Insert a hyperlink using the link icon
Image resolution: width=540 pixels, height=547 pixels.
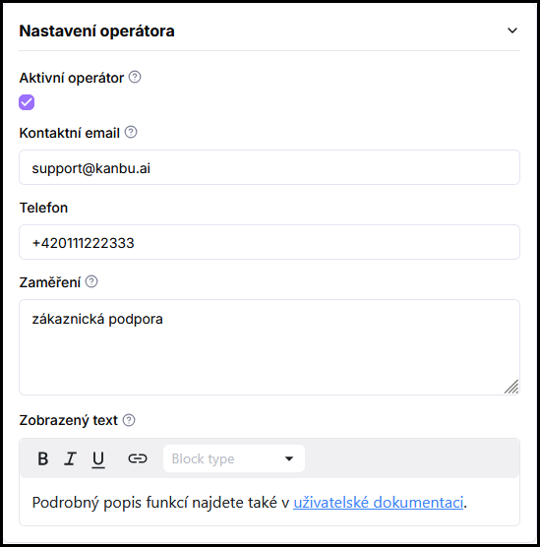click(x=138, y=458)
